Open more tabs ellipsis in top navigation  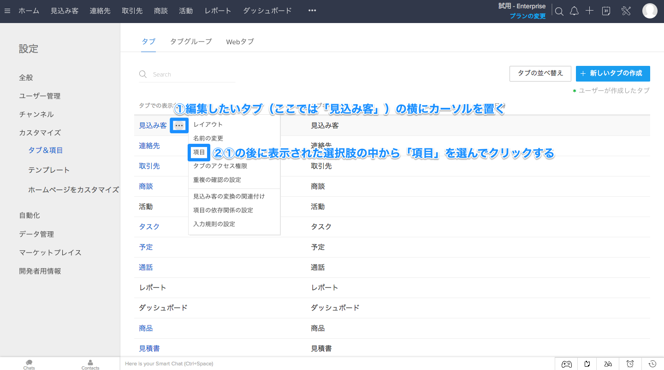[x=312, y=11]
